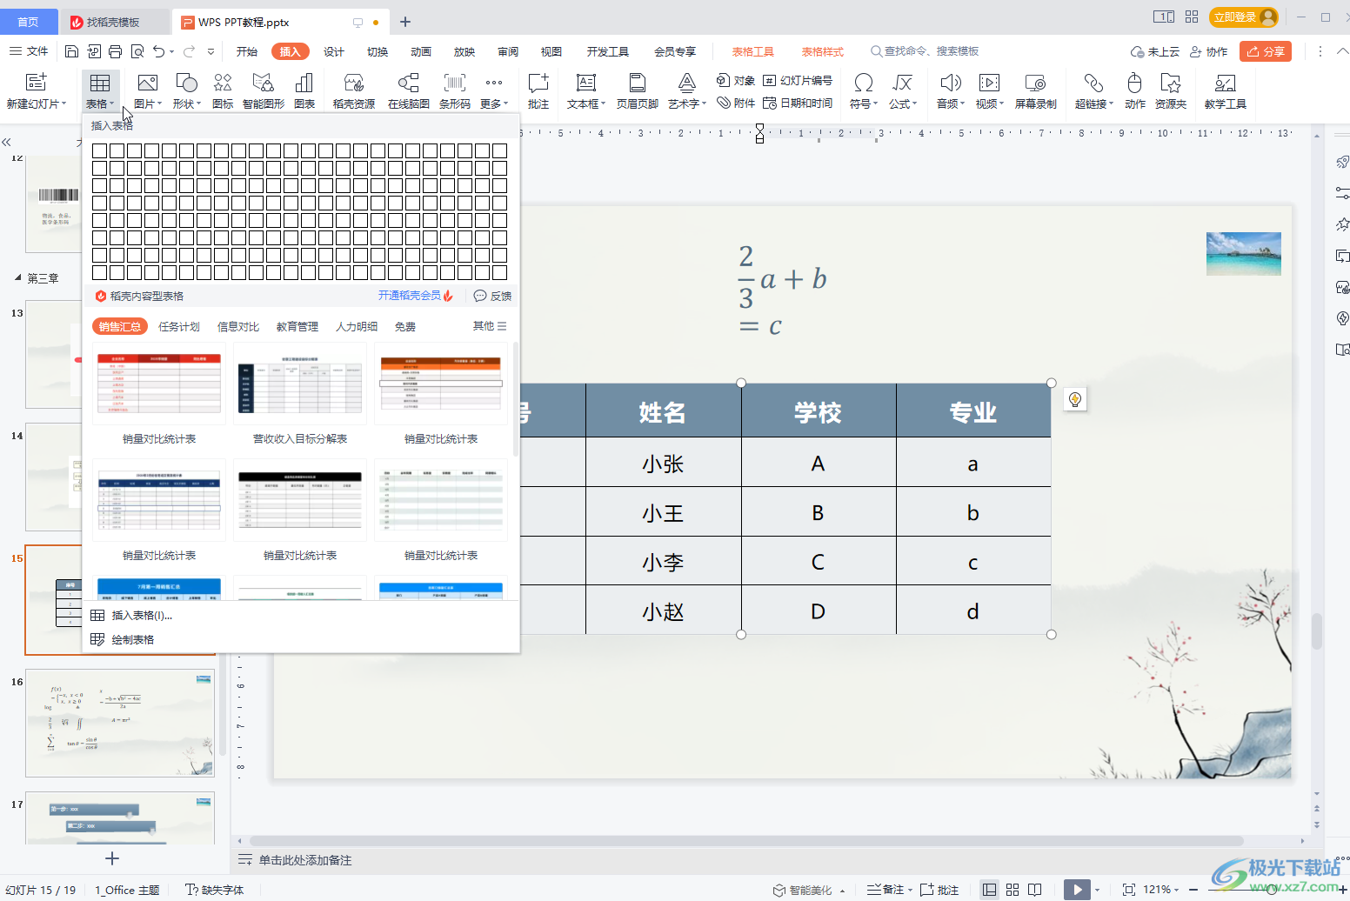
Task: Click the 分享 share button
Action: pos(1266,51)
